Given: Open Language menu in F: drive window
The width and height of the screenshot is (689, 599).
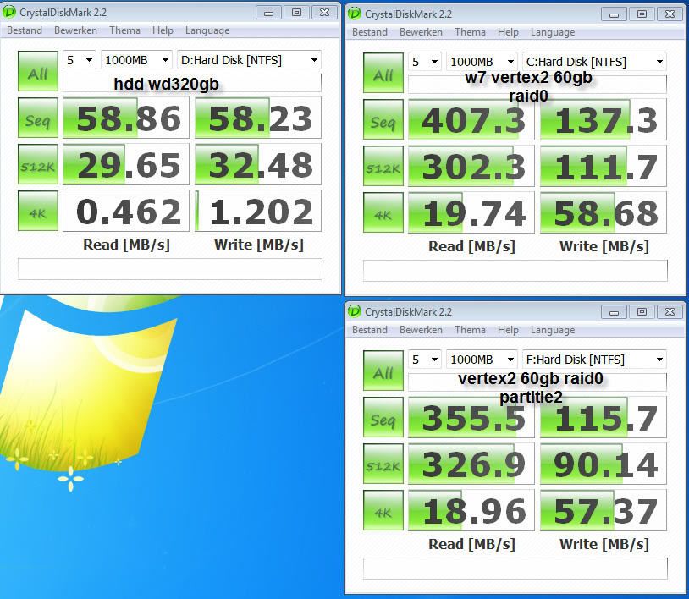Looking at the screenshot, I should coord(553,330).
